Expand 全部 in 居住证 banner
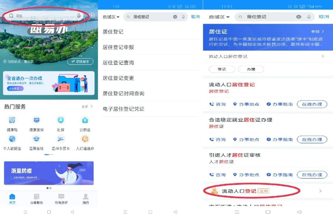 click(318, 31)
